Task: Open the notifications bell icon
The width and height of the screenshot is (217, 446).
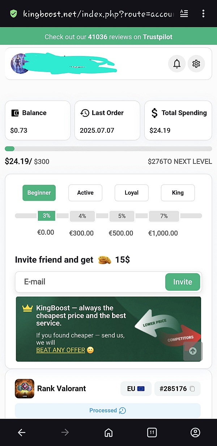Action: click(x=177, y=64)
